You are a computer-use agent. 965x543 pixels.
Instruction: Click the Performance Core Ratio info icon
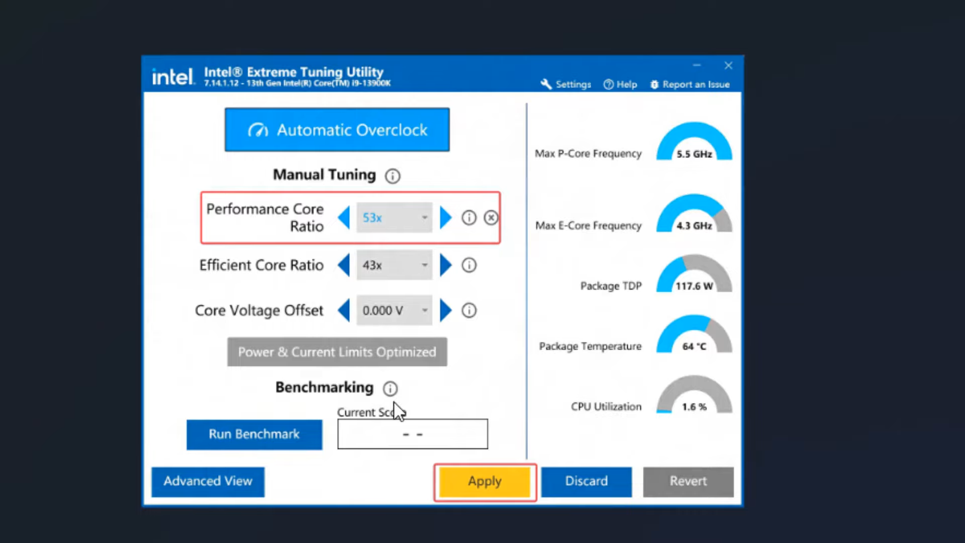tap(469, 218)
